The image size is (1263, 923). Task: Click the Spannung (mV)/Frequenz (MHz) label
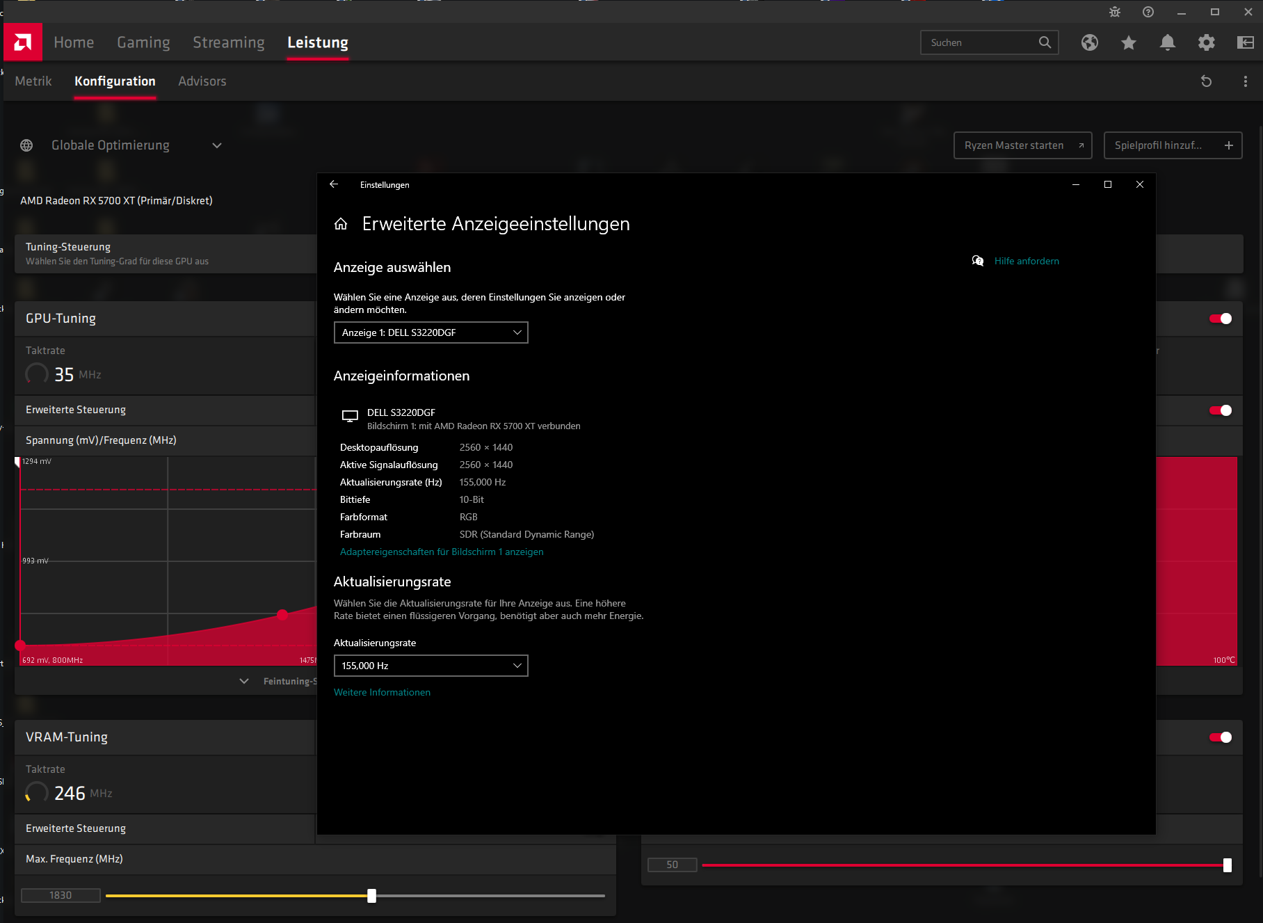coord(101,440)
